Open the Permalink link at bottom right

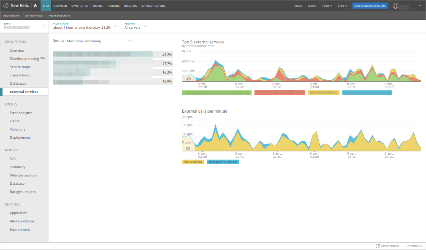(414, 246)
